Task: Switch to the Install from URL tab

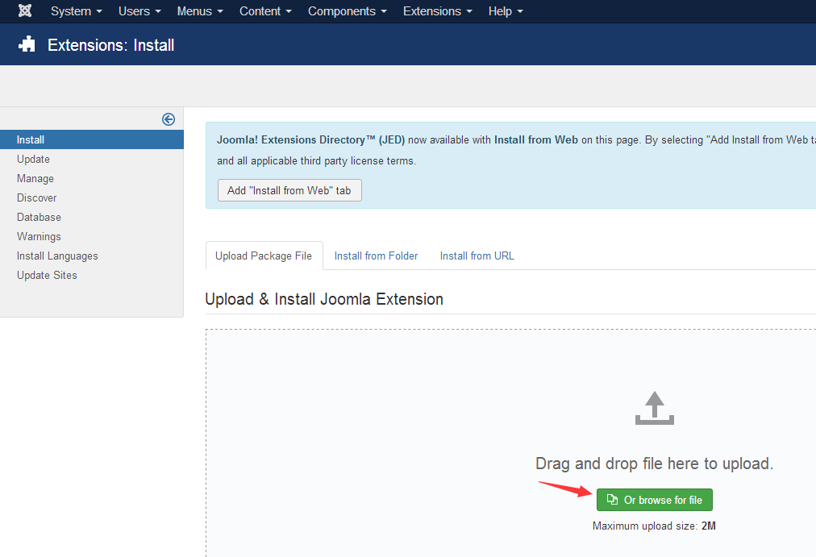Action: pyautogui.click(x=477, y=256)
